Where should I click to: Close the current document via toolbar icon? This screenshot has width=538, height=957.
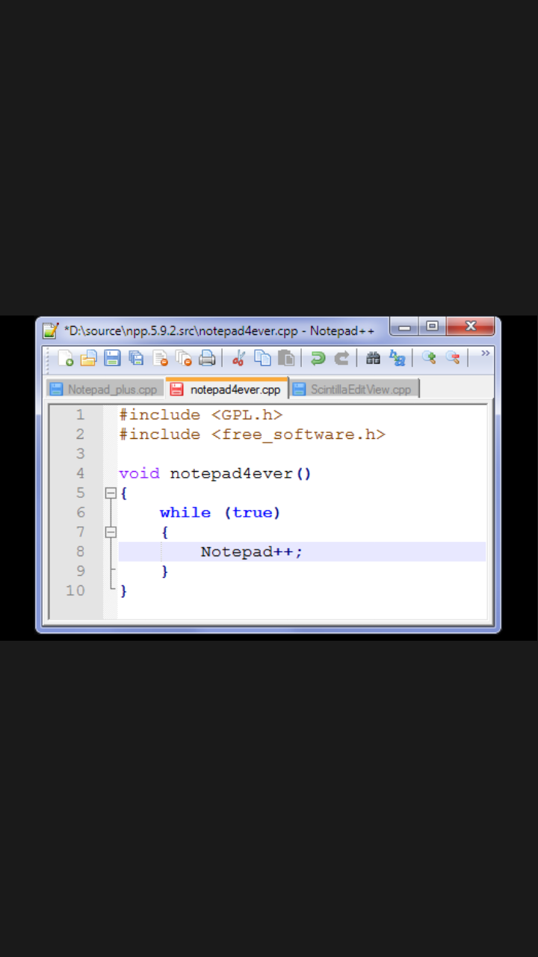pyautogui.click(x=160, y=358)
